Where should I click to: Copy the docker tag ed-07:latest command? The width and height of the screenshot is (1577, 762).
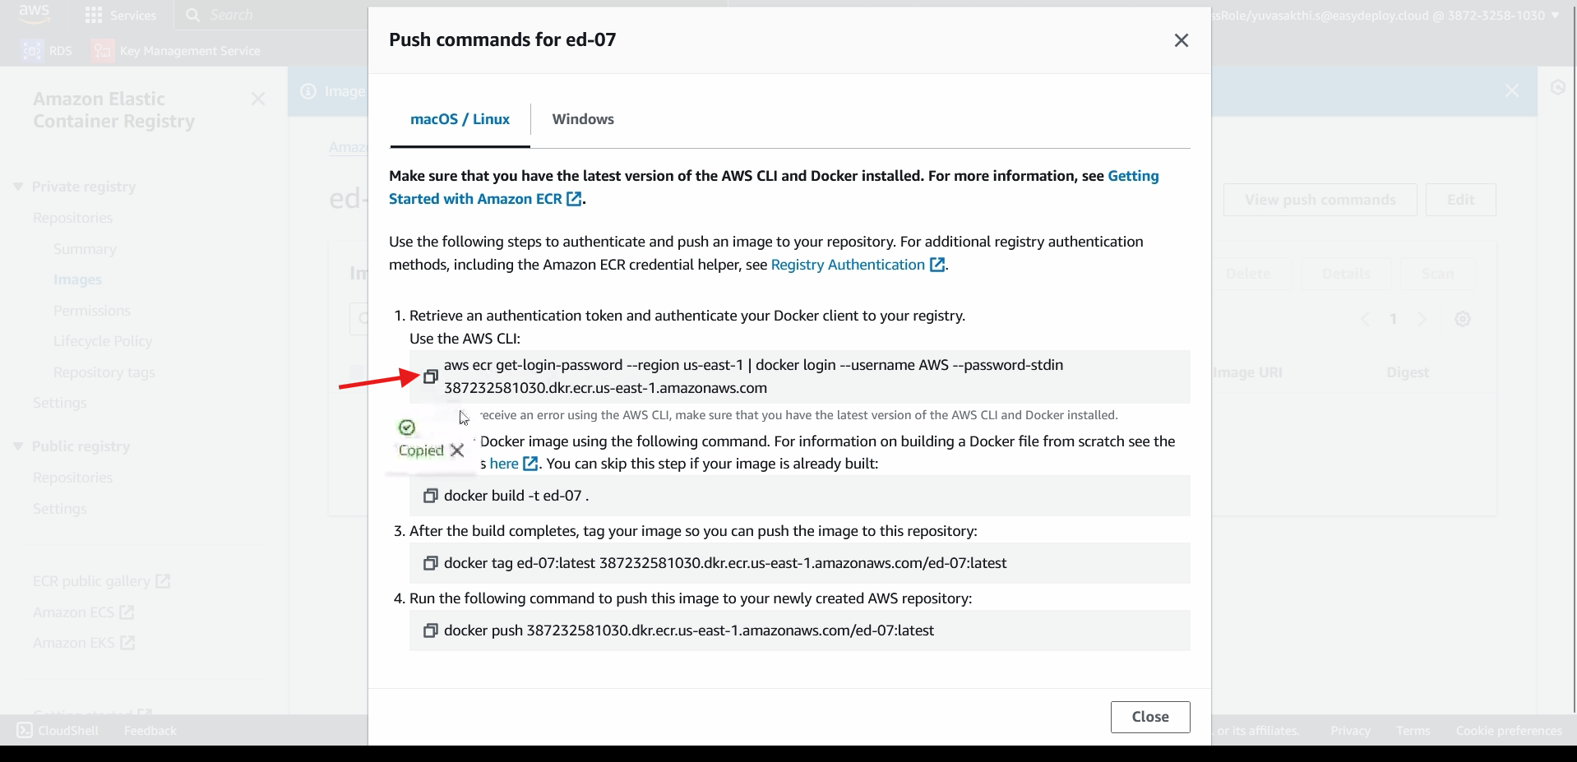tap(430, 563)
